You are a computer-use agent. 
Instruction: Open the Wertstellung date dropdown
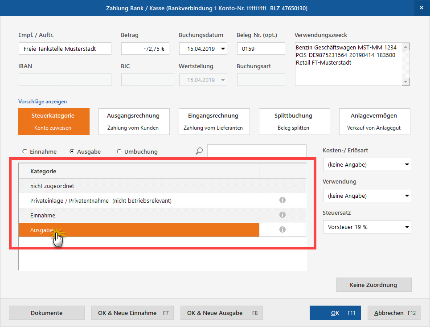223,80
